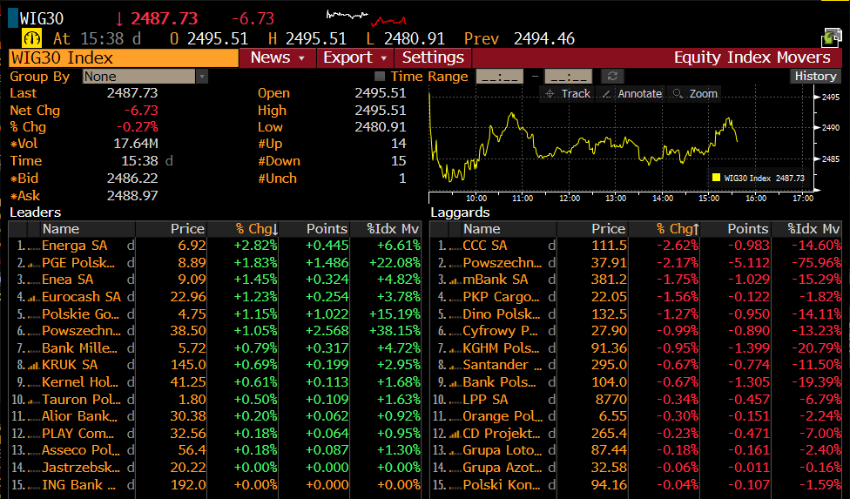This screenshot has height=499, width=850.
Task: Click the Equity Index Movers title
Action: click(x=752, y=57)
